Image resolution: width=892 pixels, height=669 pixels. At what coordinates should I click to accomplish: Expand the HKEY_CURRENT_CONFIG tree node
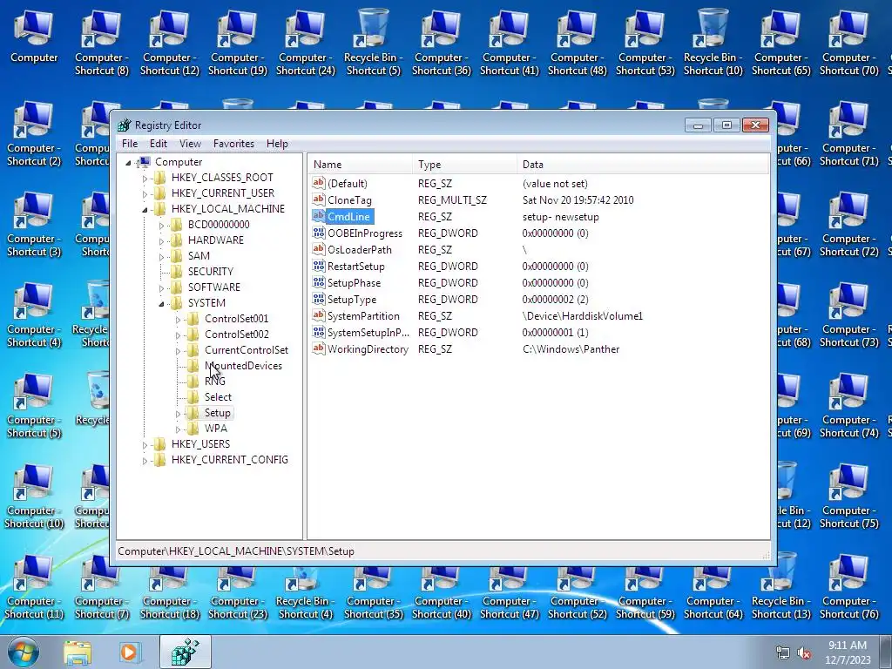(x=145, y=460)
